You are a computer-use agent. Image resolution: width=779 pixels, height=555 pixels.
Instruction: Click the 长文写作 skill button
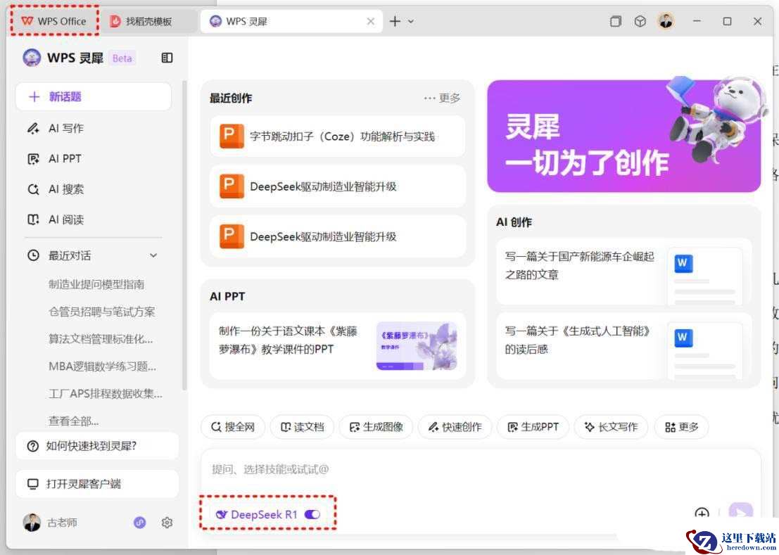[x=611, y=427]
